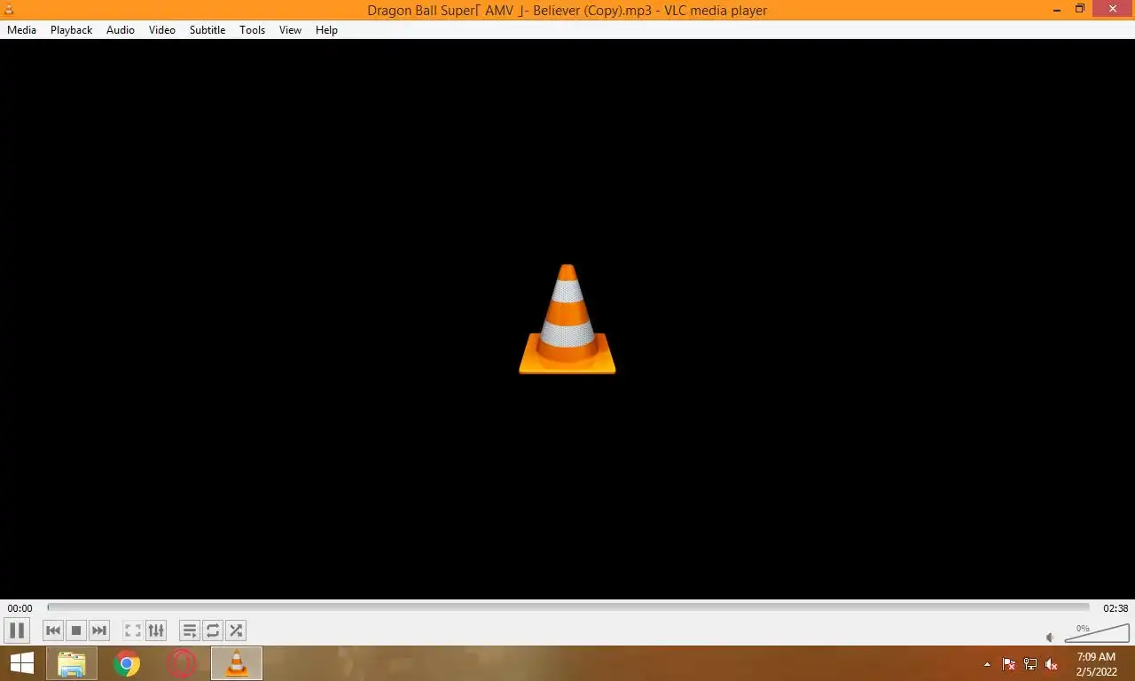Viewport: 1135px width, 681px height.
Task: Show hidden system tray icons
Action: pyautogui.click(x=987, y=664)
